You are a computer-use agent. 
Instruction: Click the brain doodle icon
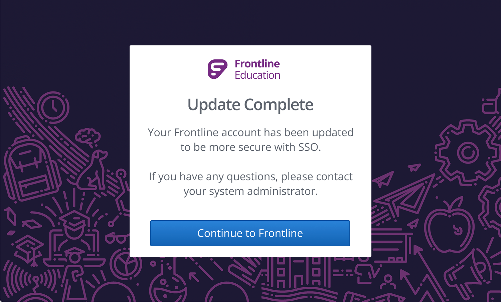(88, 137)
